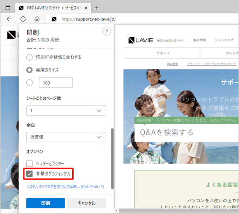Select 実際のサイズ radio option
Viewport: 239px width, 214px height.
click(30, 70)
